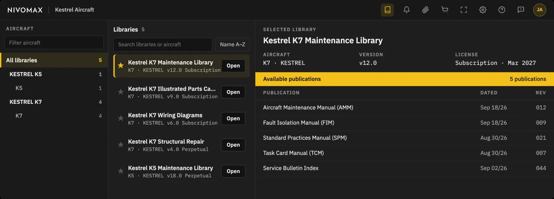
Task: Open Standard Practices Manual (SPM) row
Action: coord(404,138)
